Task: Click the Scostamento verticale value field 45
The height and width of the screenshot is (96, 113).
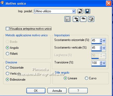Action: [96, 48]
